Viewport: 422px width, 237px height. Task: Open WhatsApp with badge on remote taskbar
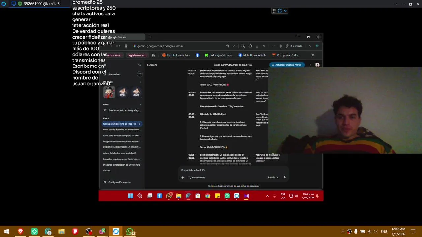(x=169, y=196)
